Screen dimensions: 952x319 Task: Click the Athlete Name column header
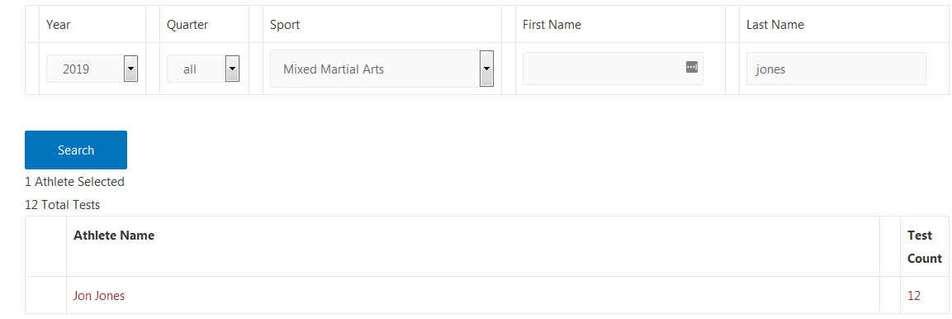click(114, 236)
